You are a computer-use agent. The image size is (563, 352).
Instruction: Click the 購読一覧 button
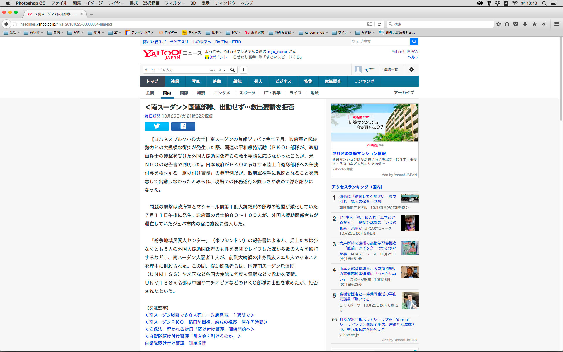[391, 70]
